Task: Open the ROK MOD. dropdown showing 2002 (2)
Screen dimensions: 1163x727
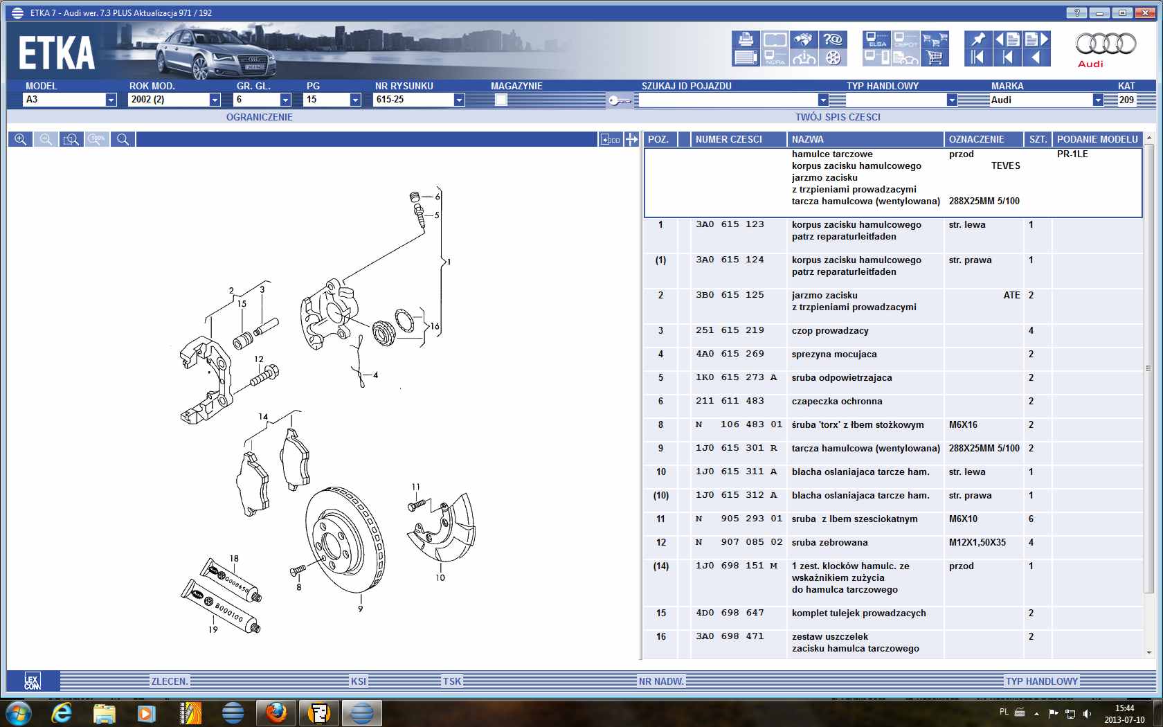Action: pos(215,100)
